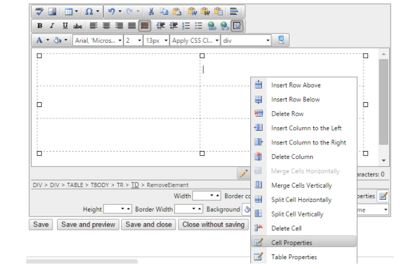Paste clipboard content with paste icon
The image size is (418, 269).
click(177, 12)
